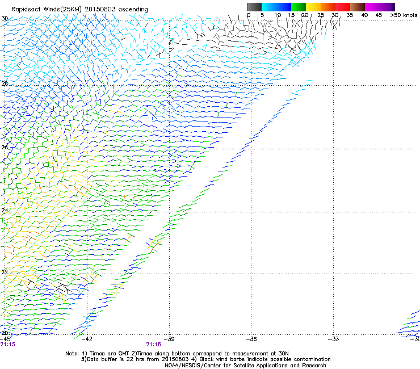Click the red 30-35 knots legend segment
Image resolution: width=420 pixels, height=369 pixels.
(343, 7)
